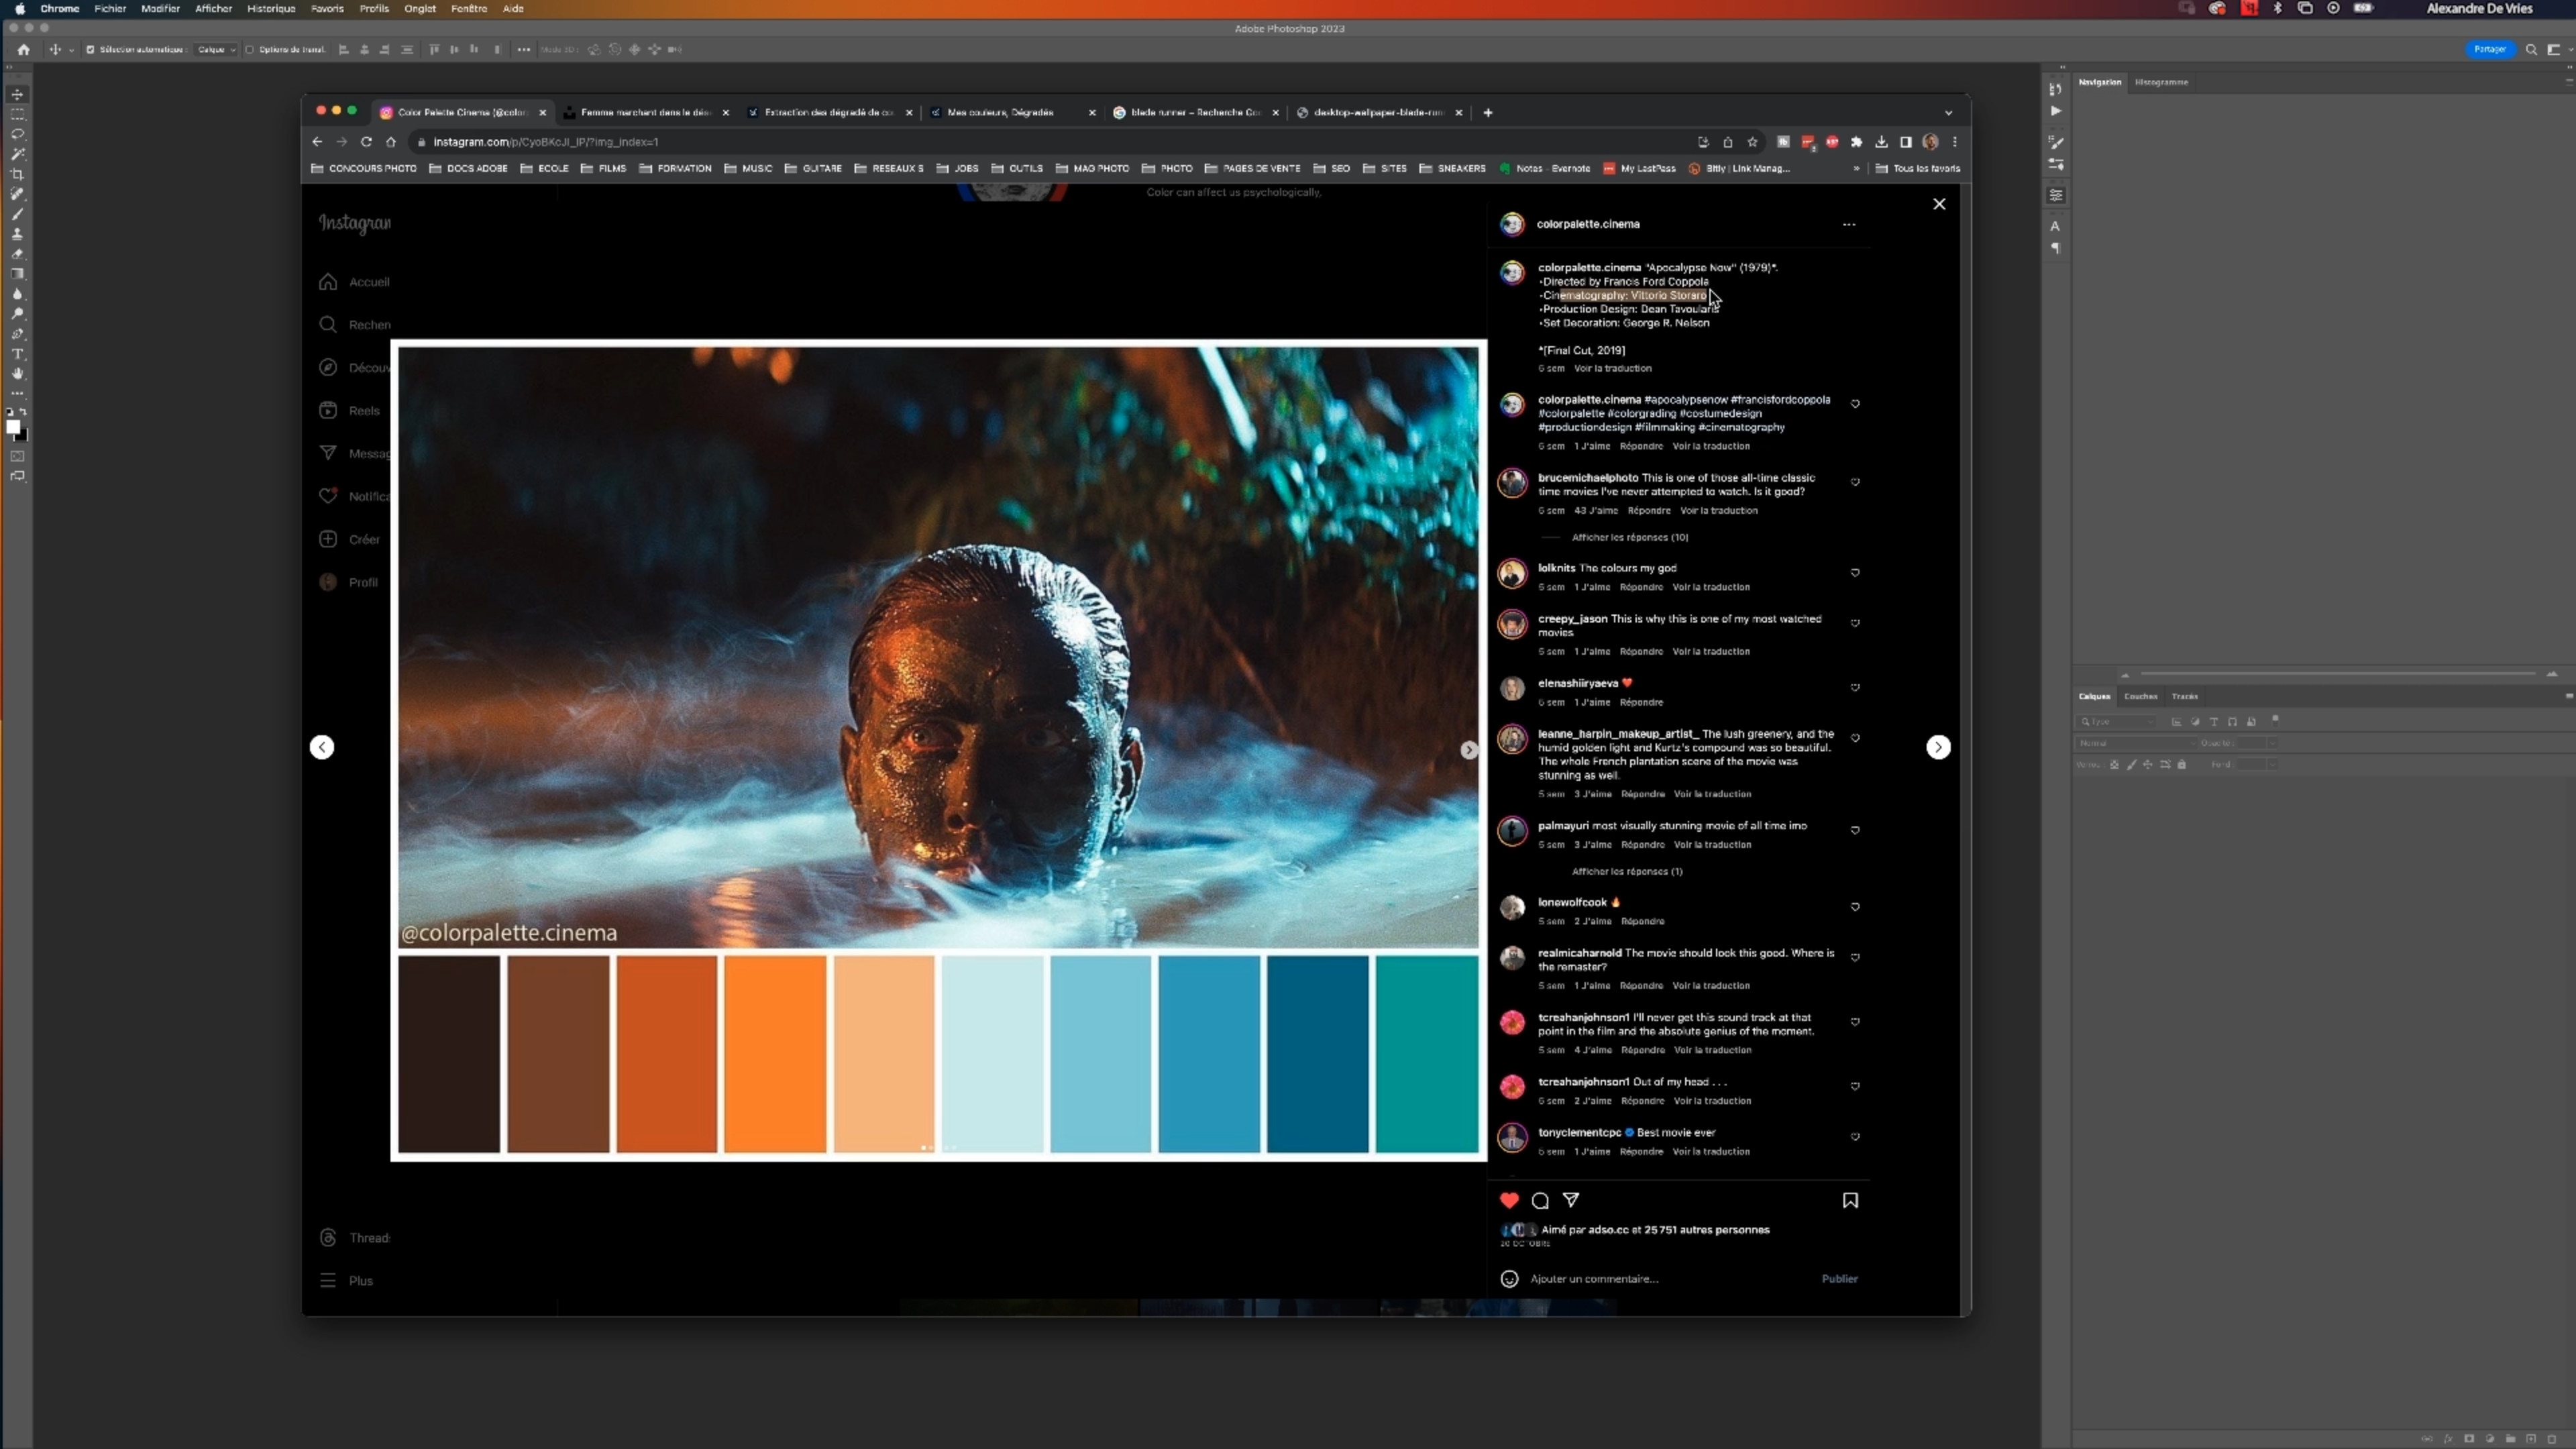This screenshot has height=1449, width=2576.
Task: Open the Normal blend mode dropdown
Action: click(2136, 743)
